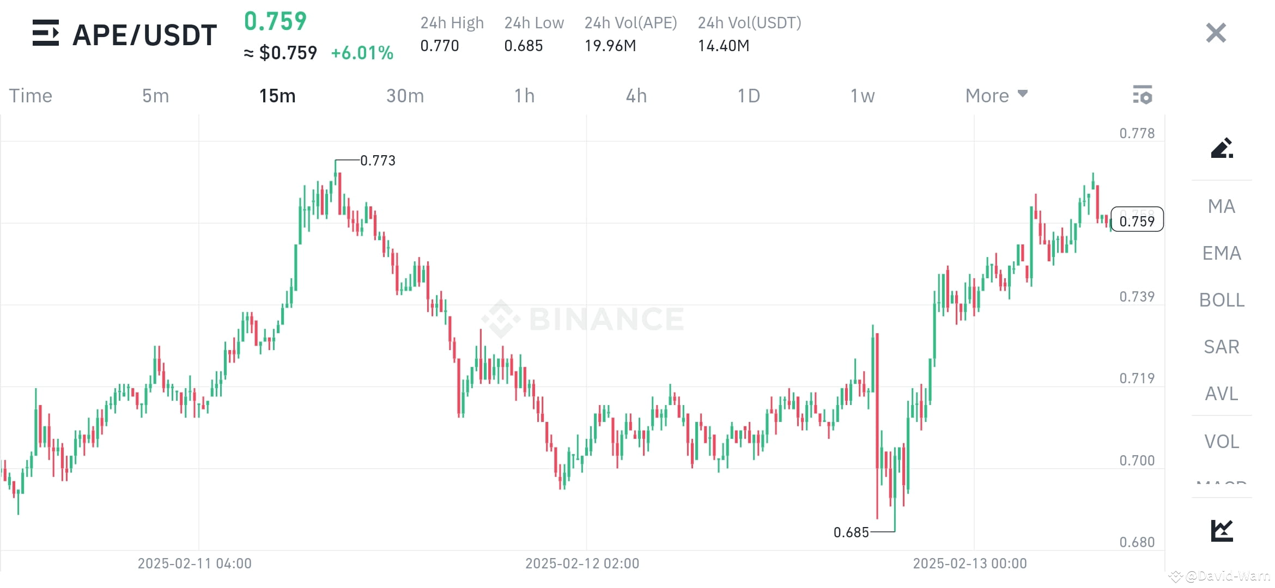Click the APE/USDT trading pair title
The image size is (1275, 588).
(x=144, y=34)
